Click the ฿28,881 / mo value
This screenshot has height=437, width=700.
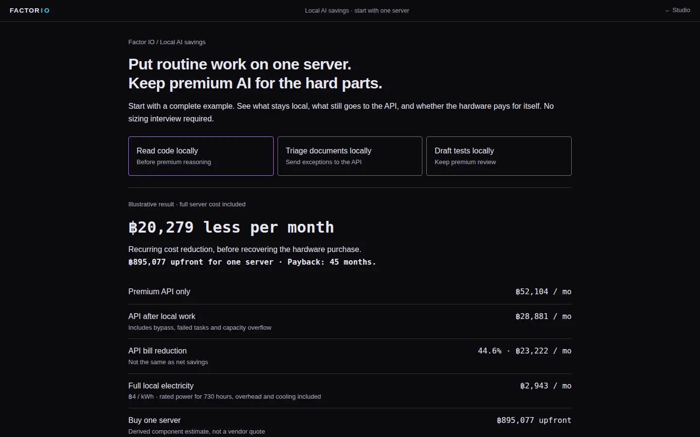(x=543, y=316)
